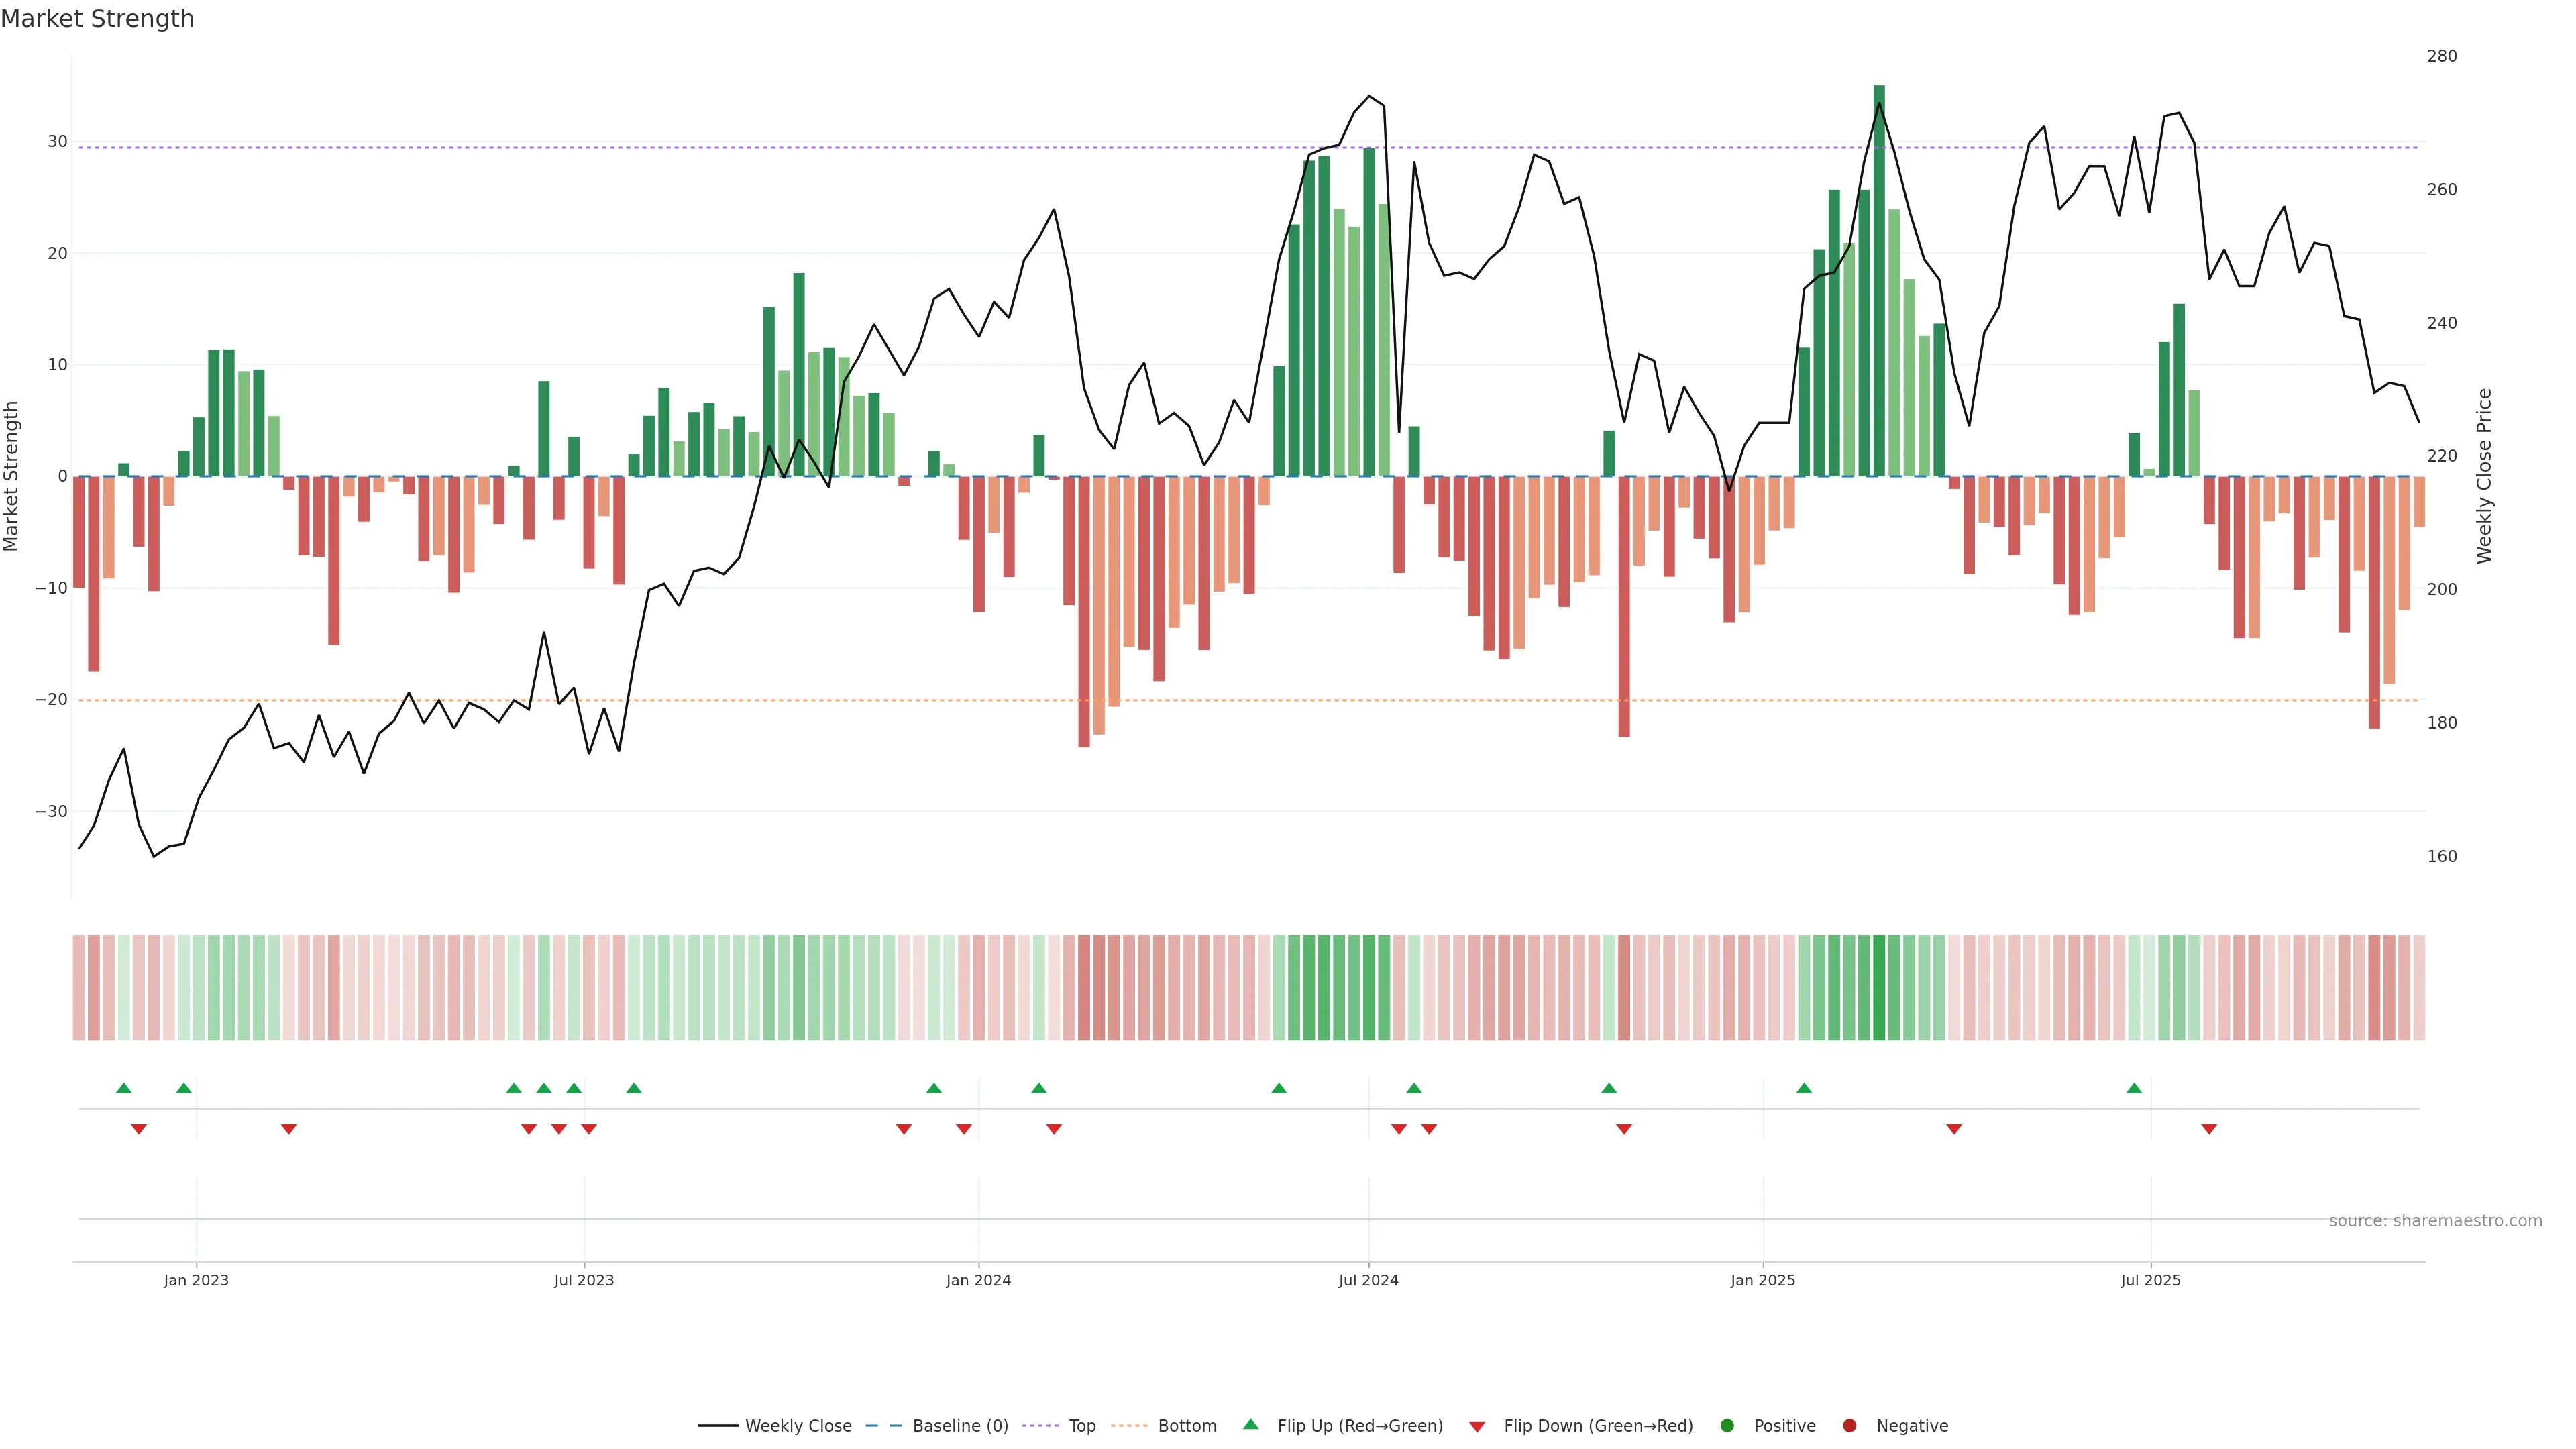The width and height of the screenshot is (2576, 1449).
Task: Click the rightmost red flip-down triangle marker
Action: pyautogui.click(x=2209, y=1129)
